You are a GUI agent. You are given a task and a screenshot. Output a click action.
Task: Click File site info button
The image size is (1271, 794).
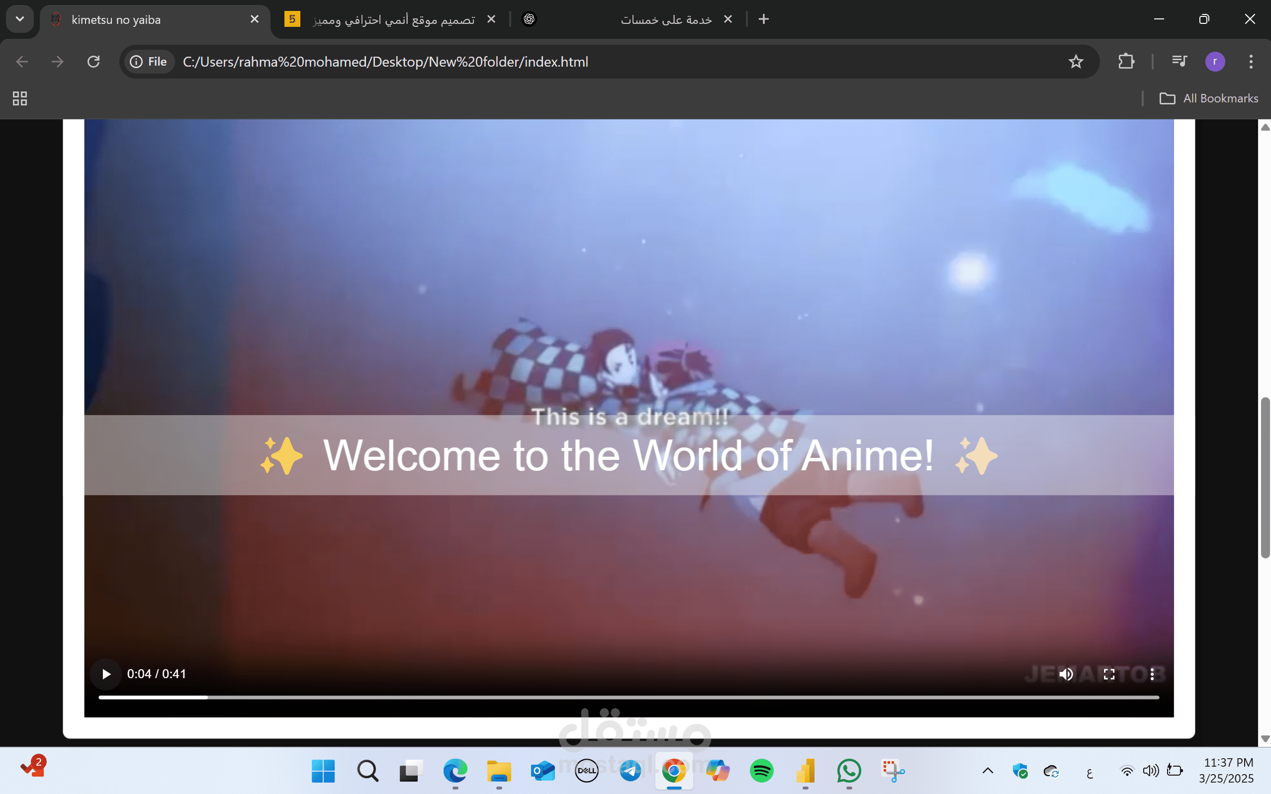click(x=149, y=62)
